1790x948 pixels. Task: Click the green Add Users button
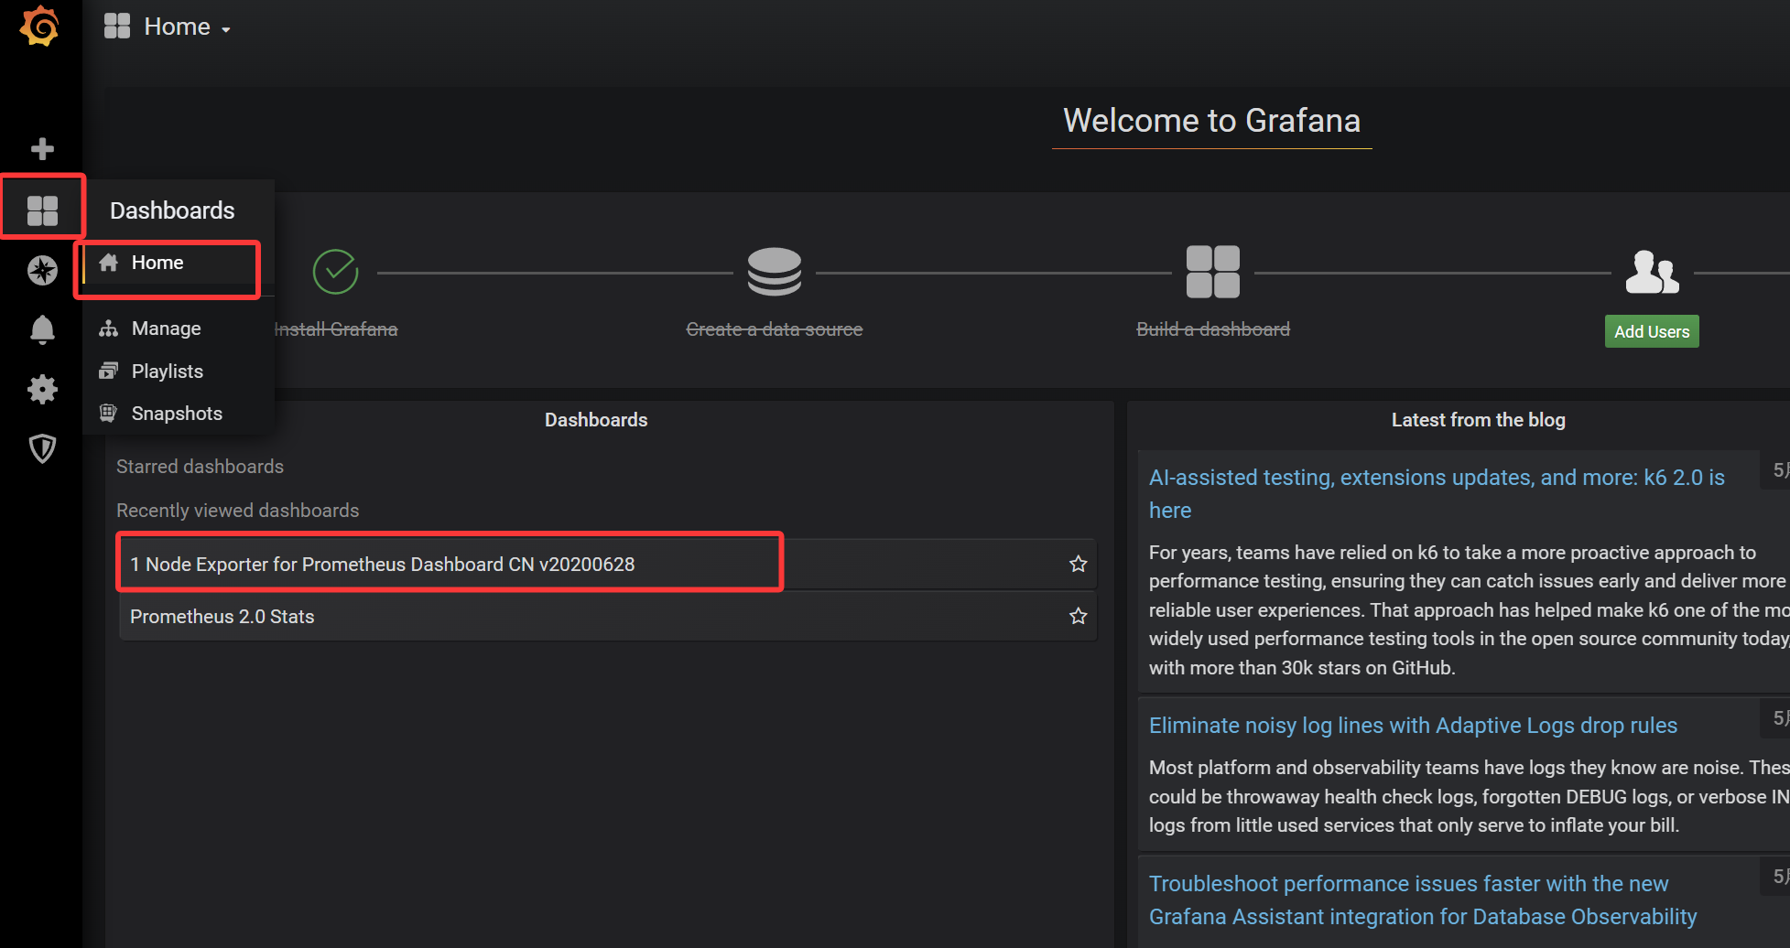tap(1652, 331)
